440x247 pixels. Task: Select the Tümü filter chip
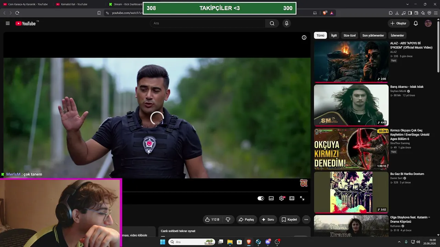[320, 35]
